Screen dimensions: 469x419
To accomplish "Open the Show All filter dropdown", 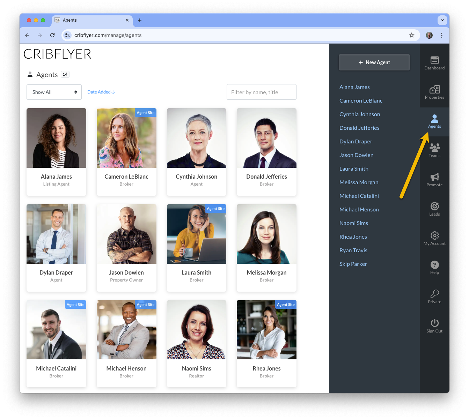I will click(x=54, y=92).
